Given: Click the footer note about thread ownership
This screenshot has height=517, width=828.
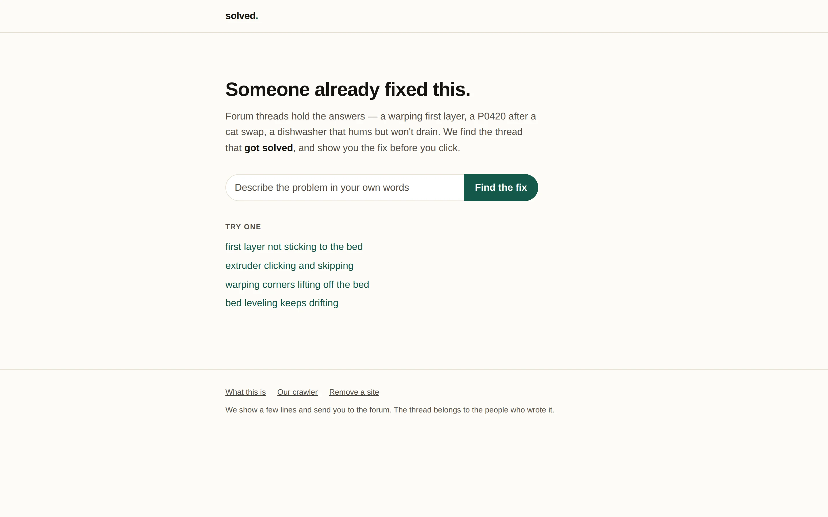Looking at the screenshot, I should (390, 410).
